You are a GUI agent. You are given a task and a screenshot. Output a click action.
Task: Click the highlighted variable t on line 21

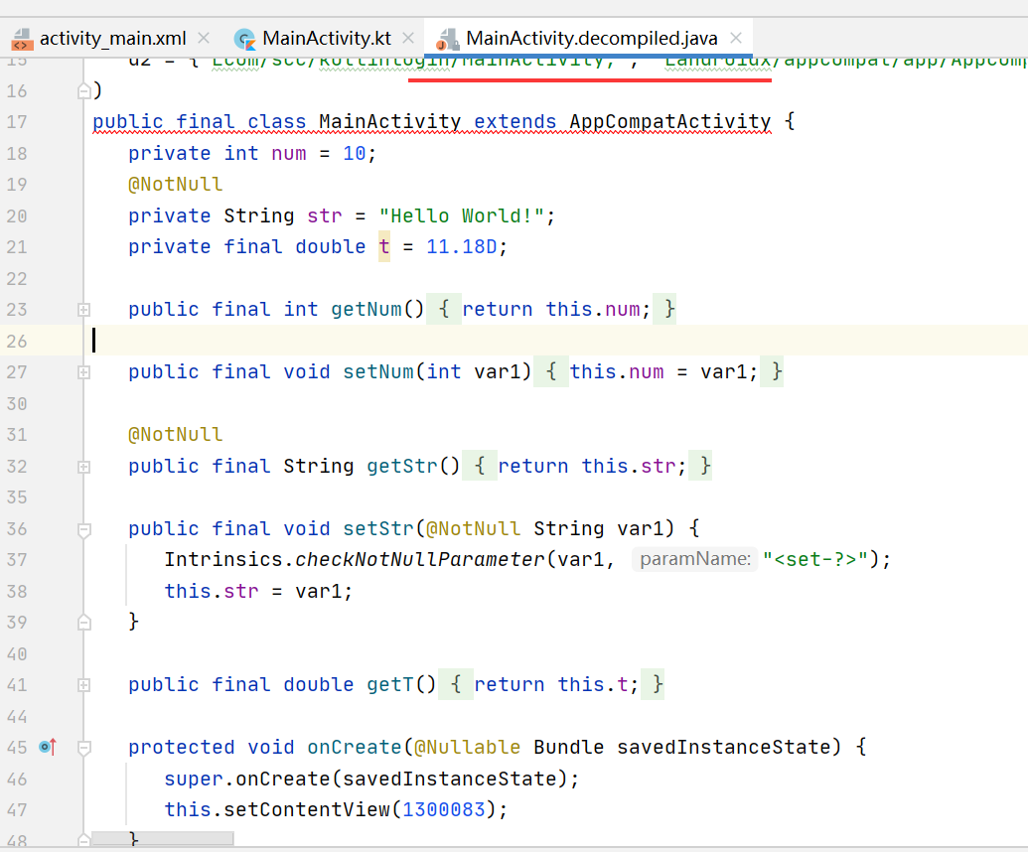point(384,246)
